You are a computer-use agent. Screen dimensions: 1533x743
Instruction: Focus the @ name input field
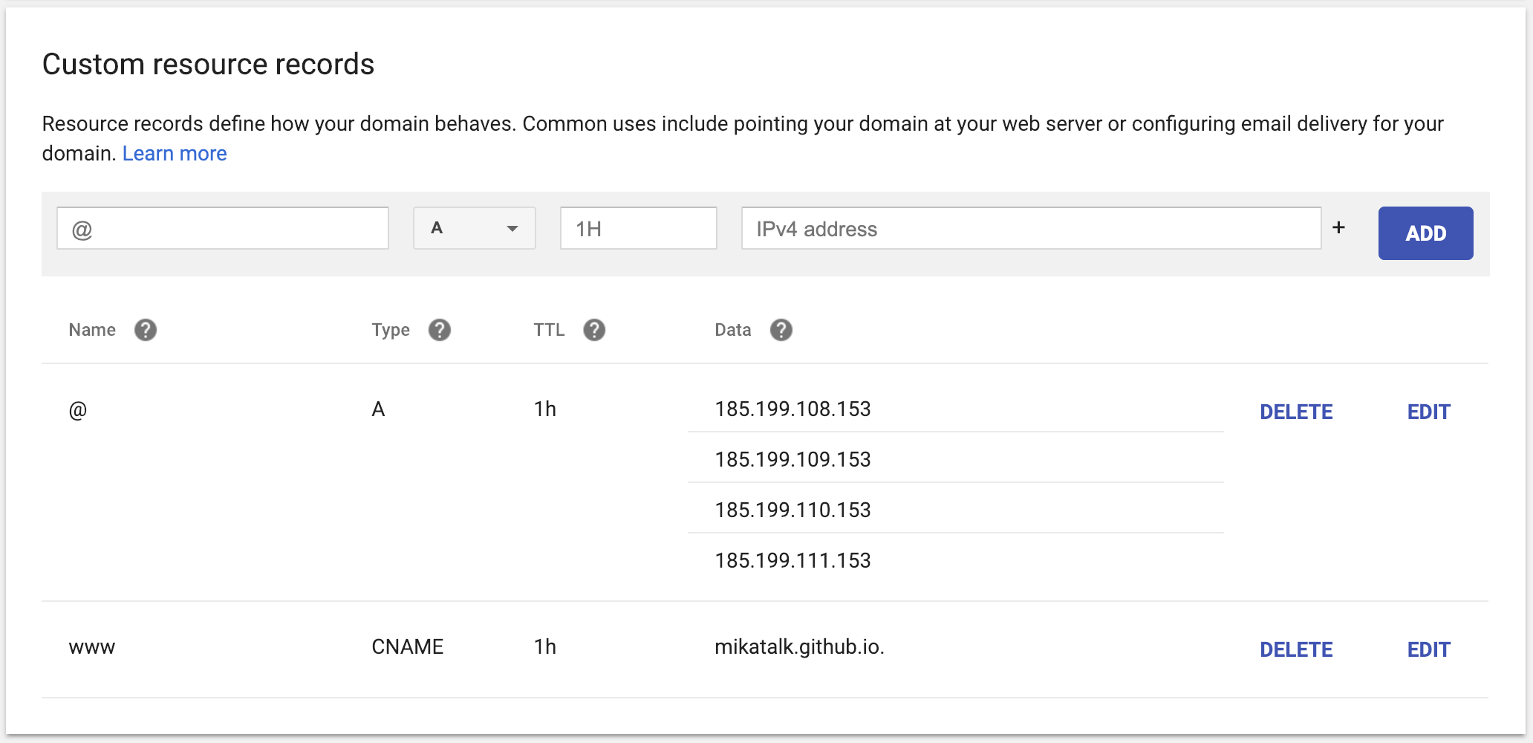pyautogui.click(x=223, y=228)
